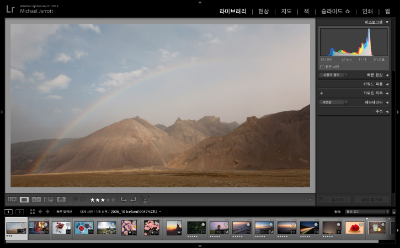Toggle quick collection circle on selected Iceland thumbnail
Image resolution: width=400 pixels, height=248 pixels.
coord(24,225)
